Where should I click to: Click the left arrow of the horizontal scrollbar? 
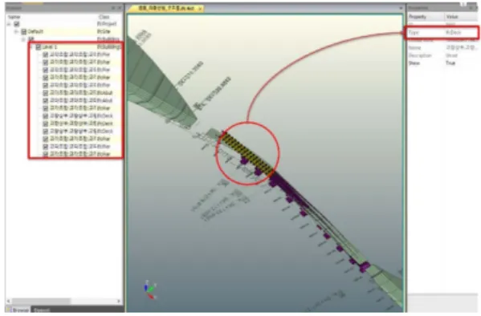tap(8, 301)
